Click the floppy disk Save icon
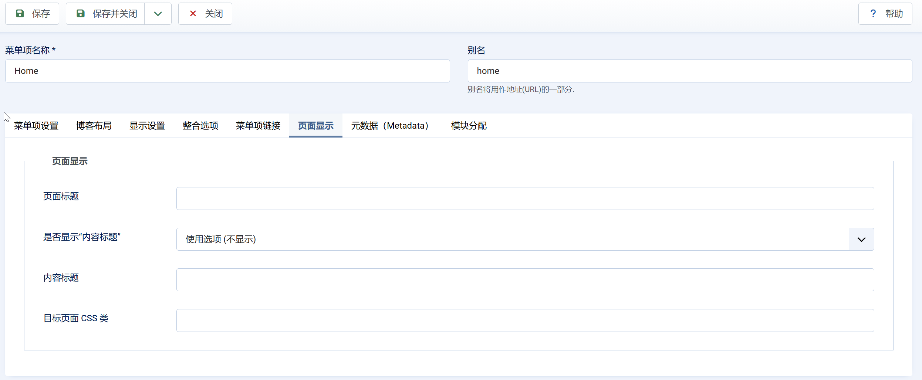Viewport: 922px width, 380px height. click(20, 14)
